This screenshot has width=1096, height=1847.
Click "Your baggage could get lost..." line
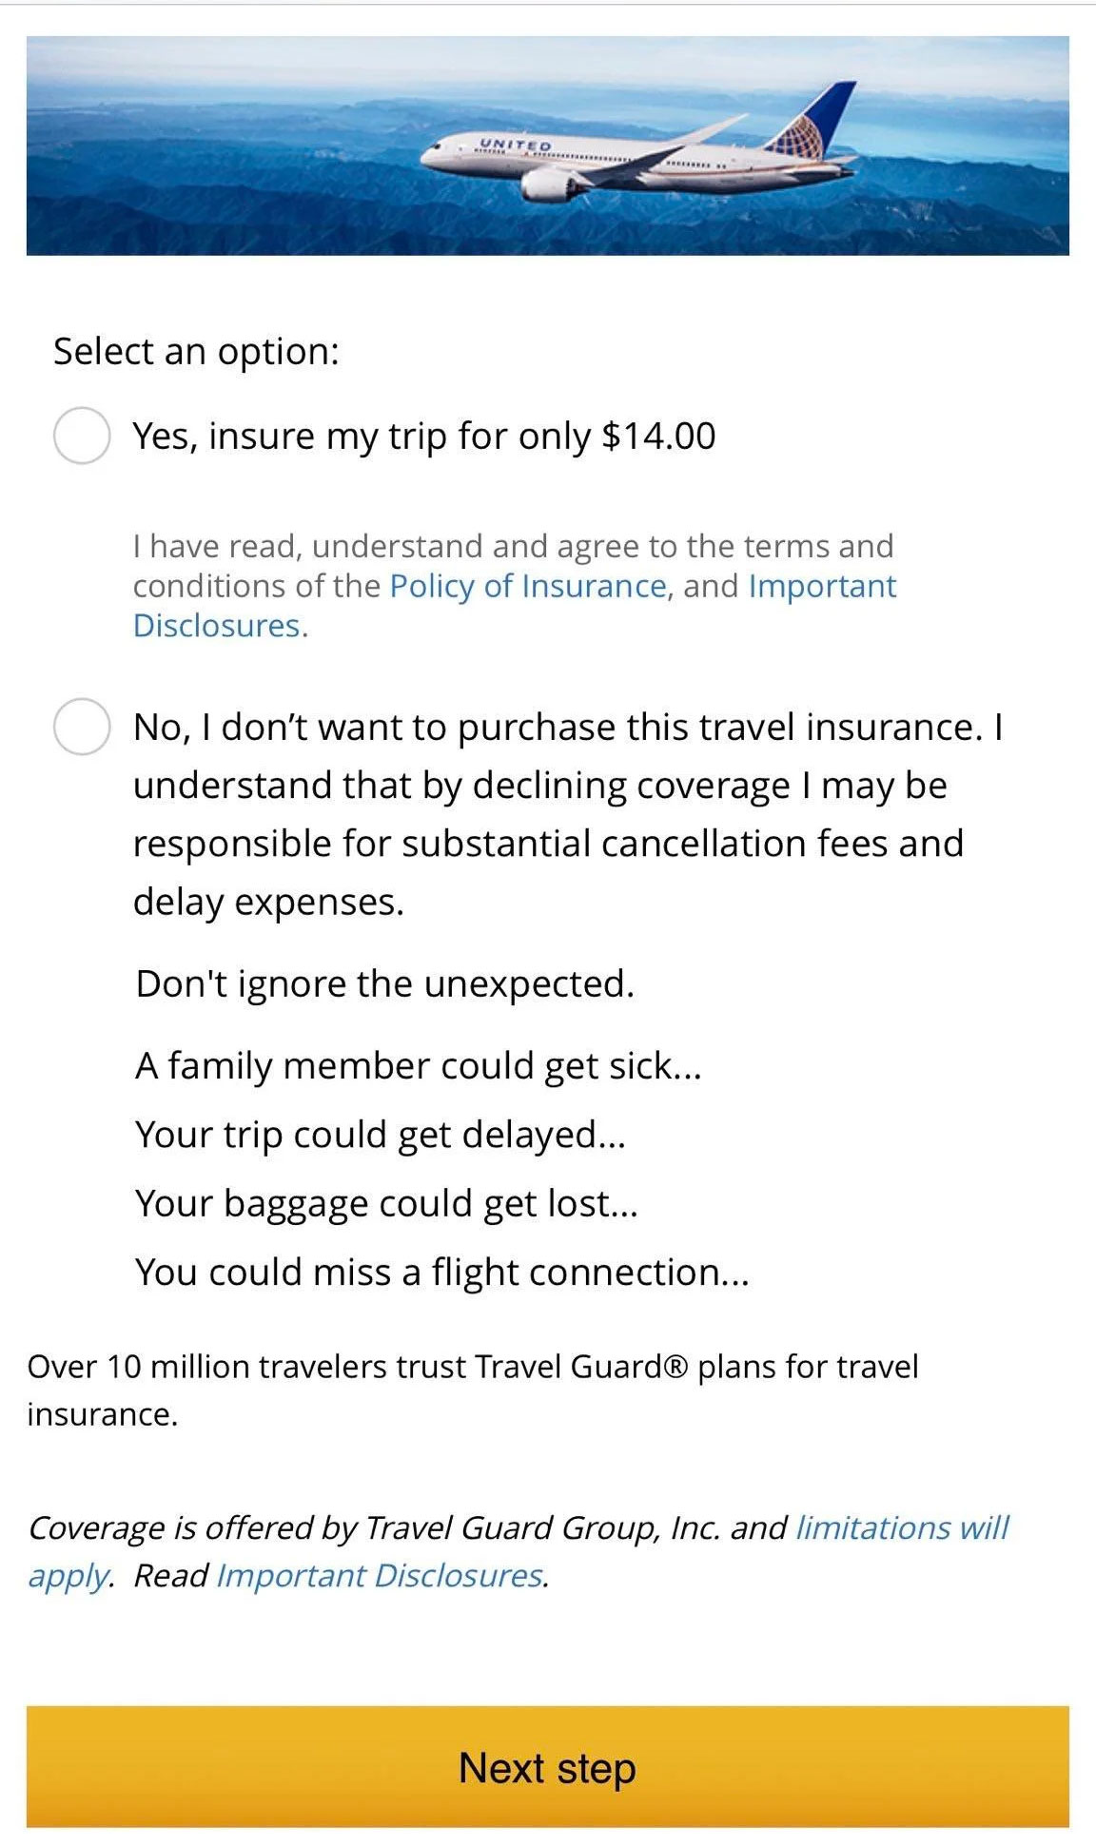pyautogui.click(x=385, y=1202)
